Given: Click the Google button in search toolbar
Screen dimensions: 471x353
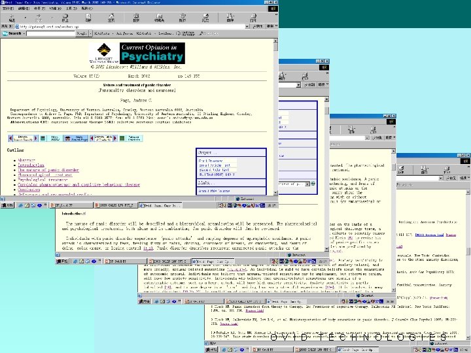Looking at the screenshot, I should [82, 33].
